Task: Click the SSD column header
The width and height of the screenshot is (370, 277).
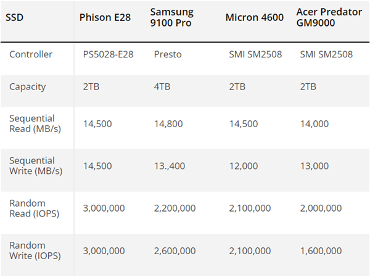Action: pos(15,17)
